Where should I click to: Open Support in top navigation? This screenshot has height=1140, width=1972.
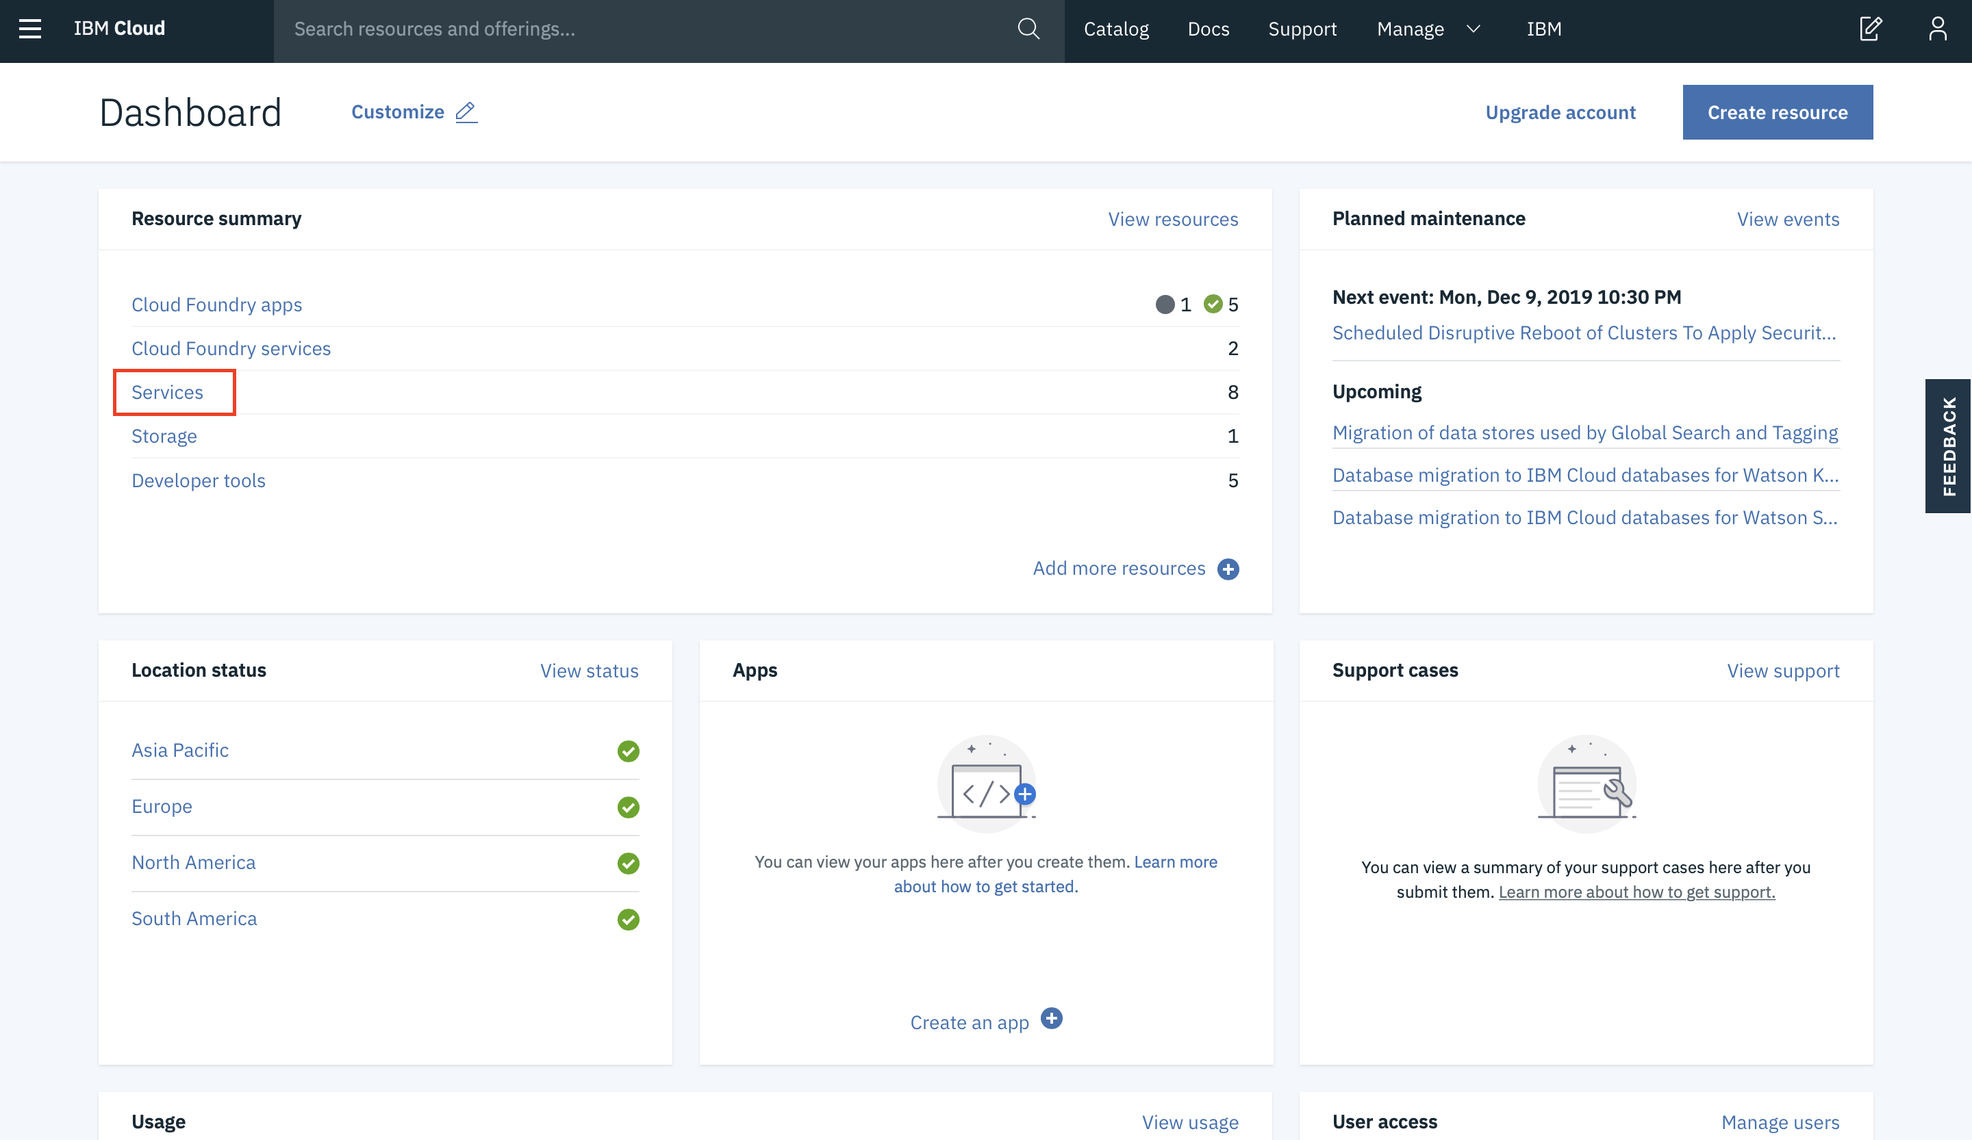1302,29
